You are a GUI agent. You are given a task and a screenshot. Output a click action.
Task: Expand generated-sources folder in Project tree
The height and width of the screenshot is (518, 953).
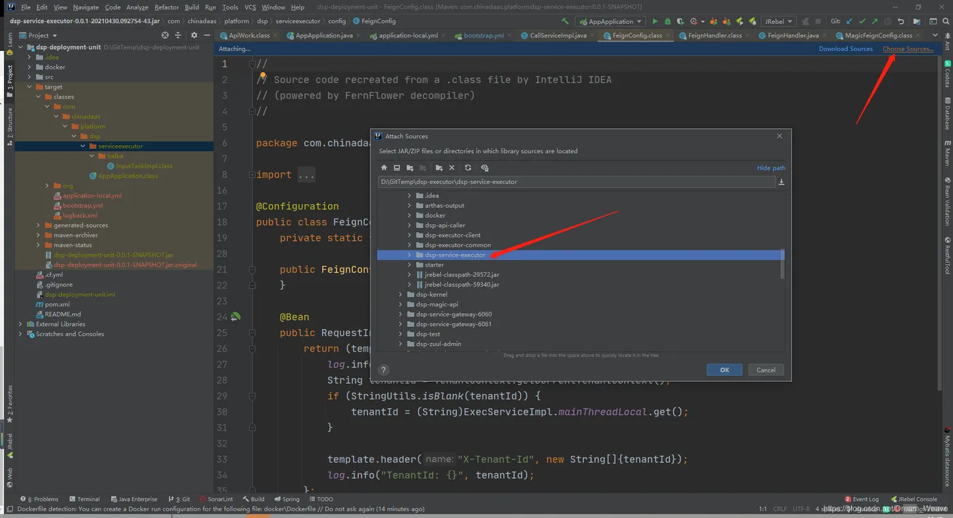tap(38, 225)
